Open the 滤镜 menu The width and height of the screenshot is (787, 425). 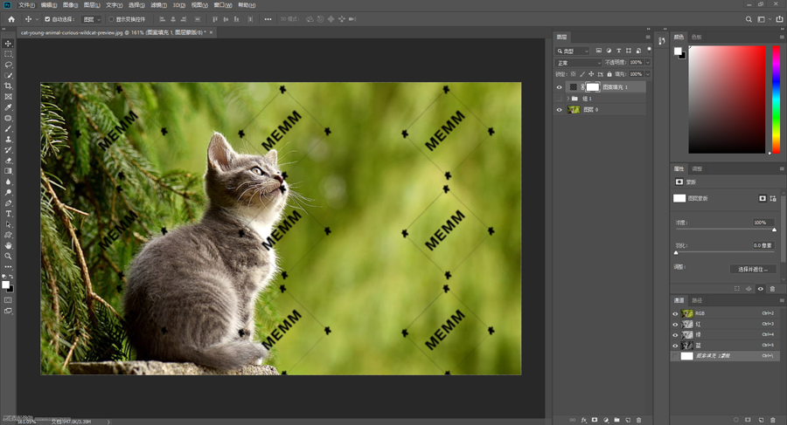pyautogui.click(x=158, y=4)
